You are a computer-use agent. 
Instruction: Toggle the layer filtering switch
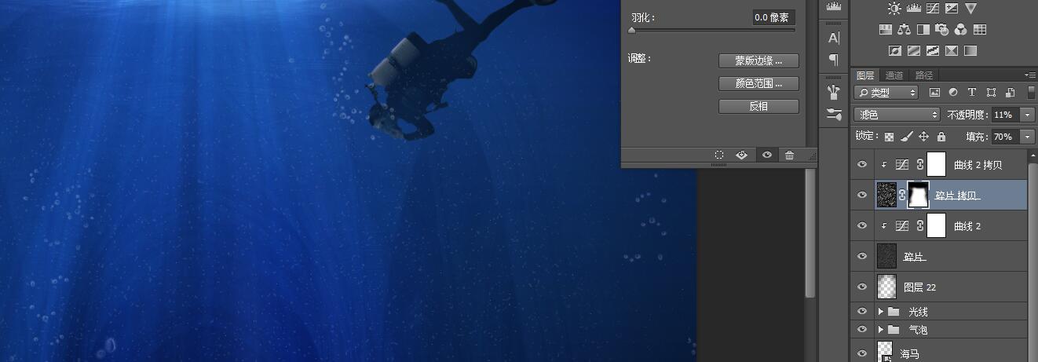[x=1031, y=93]
